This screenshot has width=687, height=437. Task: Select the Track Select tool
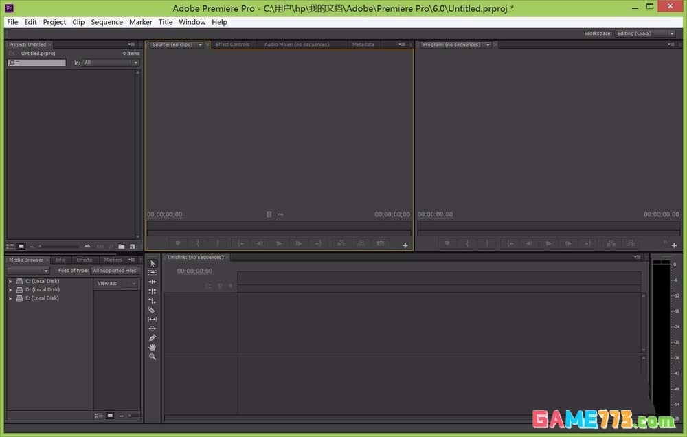153,273
